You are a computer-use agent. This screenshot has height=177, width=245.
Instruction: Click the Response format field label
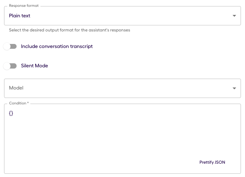coord(23,6)
